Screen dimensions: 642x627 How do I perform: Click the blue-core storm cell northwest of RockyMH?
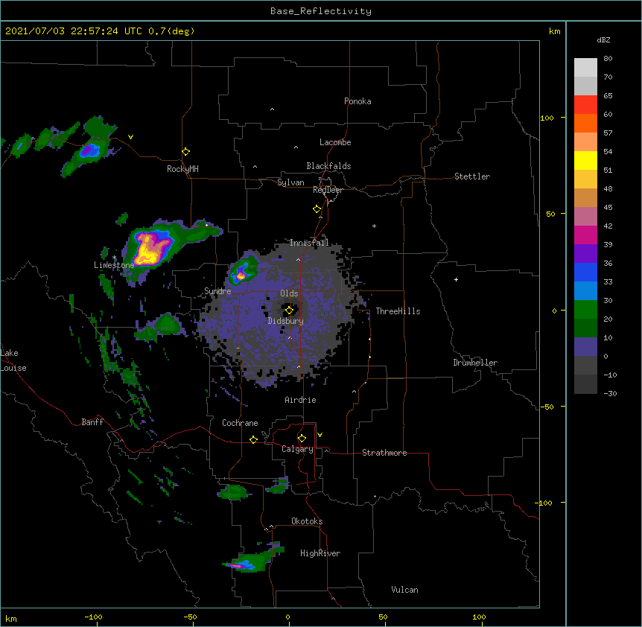[x=89, y=150]
